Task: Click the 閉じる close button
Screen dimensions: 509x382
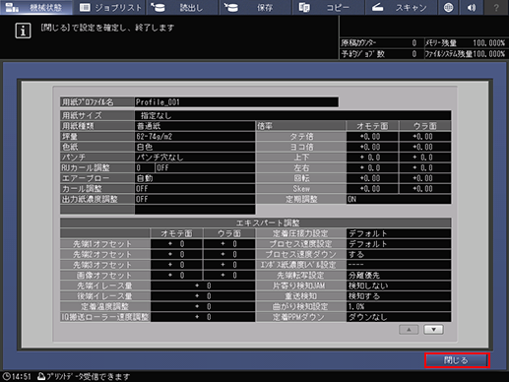Action: click(457, 360)
